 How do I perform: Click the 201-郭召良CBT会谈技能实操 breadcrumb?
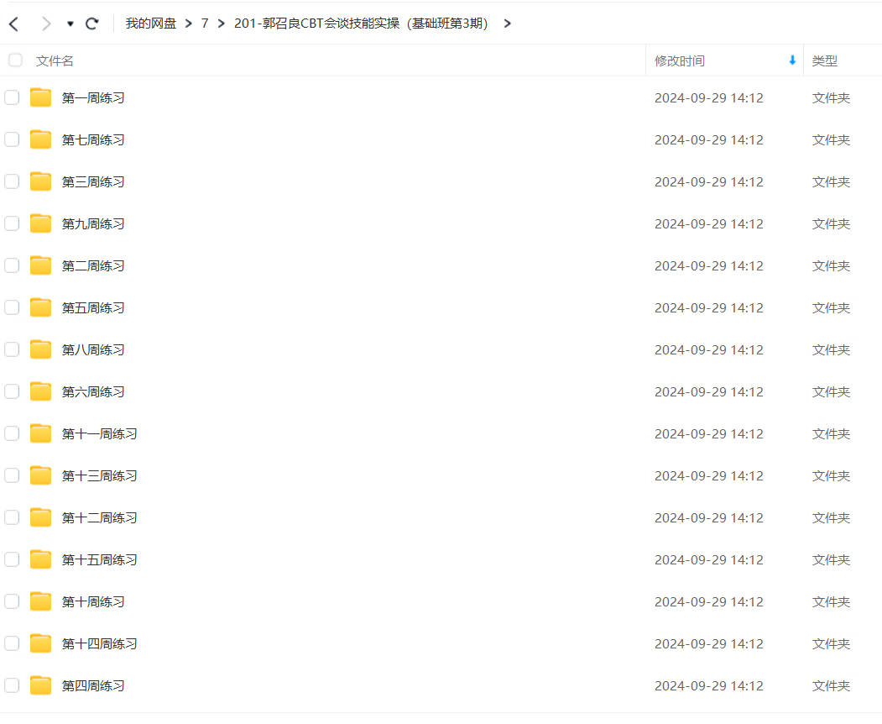(x=361, y=23)
